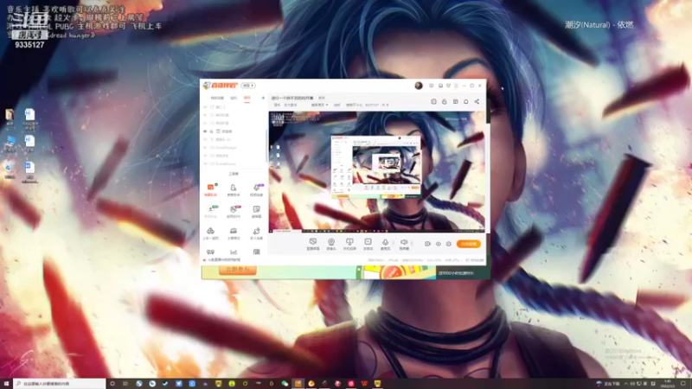Open the toolbox icon with purple badge
The width and height of the screenshot is (692, 389).
pos(256,189)
